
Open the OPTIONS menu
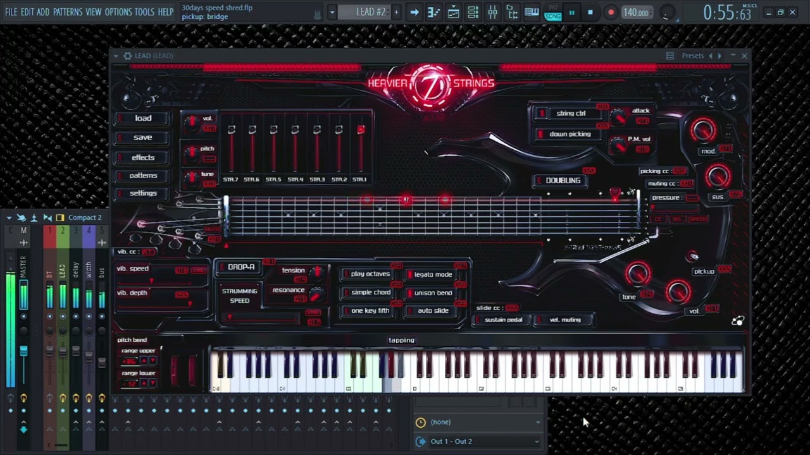[118, 12]
